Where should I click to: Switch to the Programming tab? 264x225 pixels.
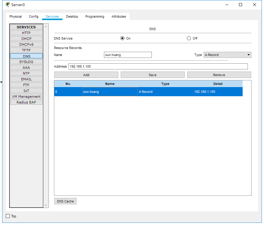95,16
